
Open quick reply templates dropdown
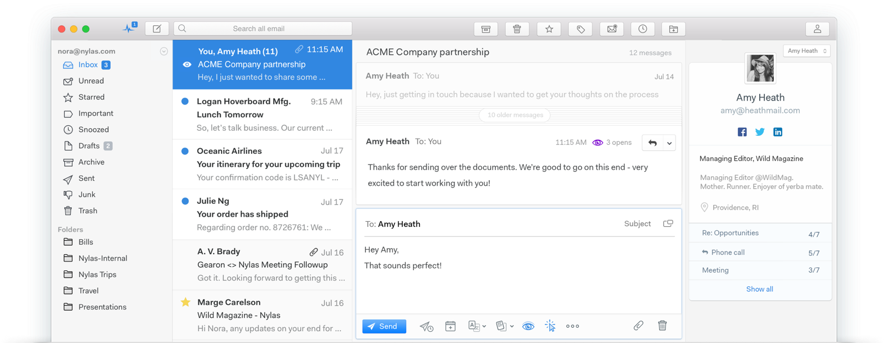click(505, 326)
